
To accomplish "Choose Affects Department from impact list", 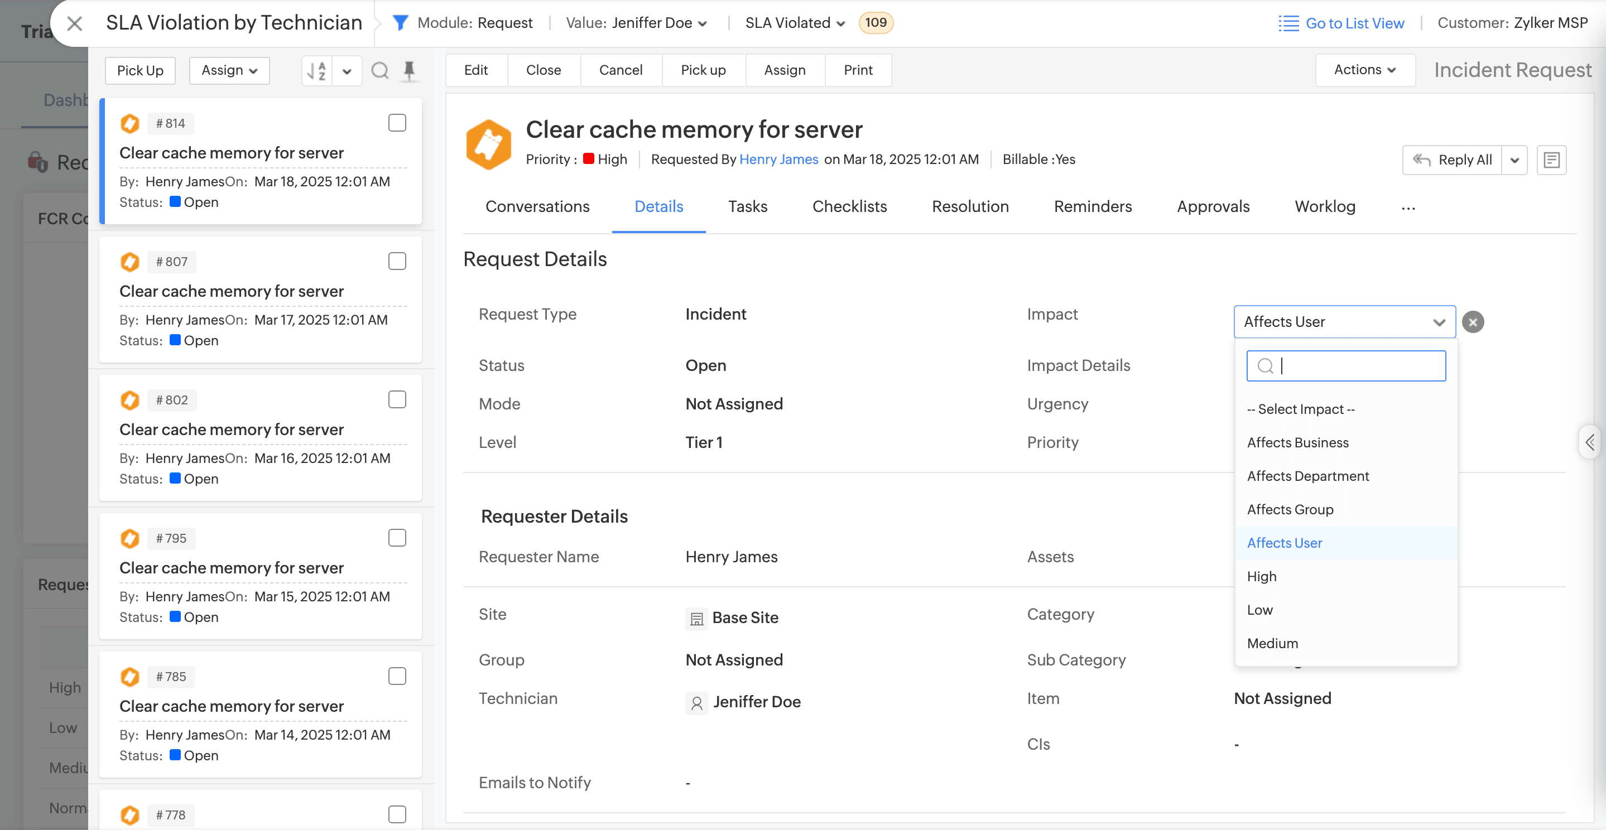I will [1307, 476].
